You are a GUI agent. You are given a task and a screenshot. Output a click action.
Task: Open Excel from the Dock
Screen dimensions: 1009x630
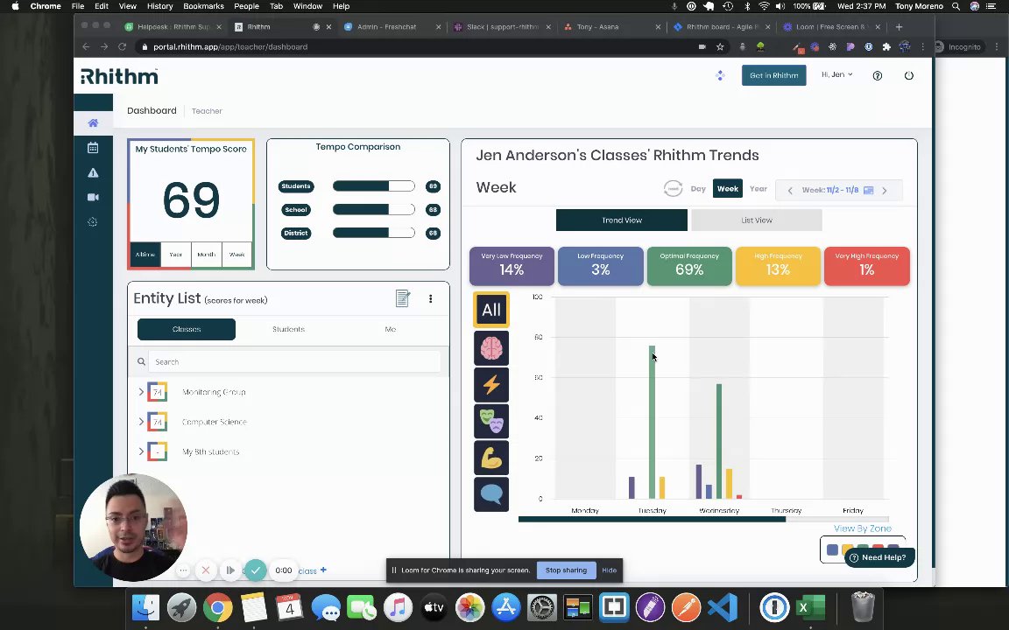[810, 607]
